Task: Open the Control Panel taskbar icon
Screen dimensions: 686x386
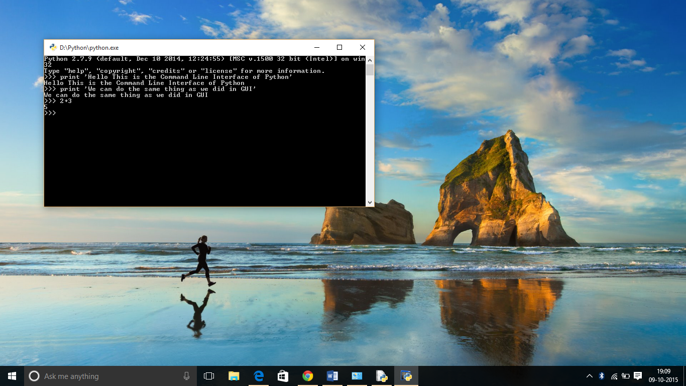Action: click(357, 376)
